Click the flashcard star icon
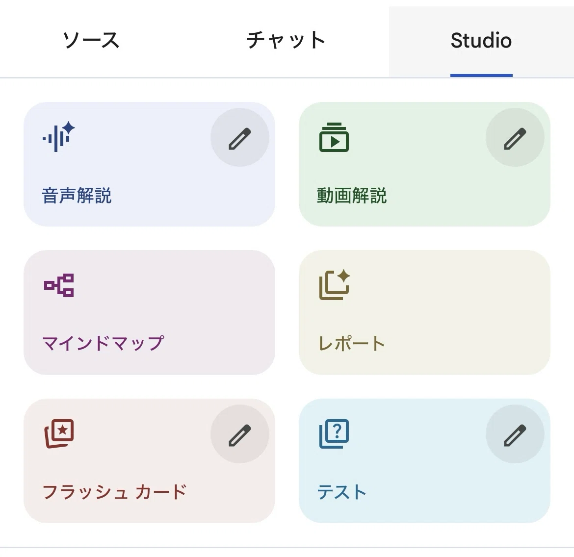The image size is (574, 557). point(59,433)
